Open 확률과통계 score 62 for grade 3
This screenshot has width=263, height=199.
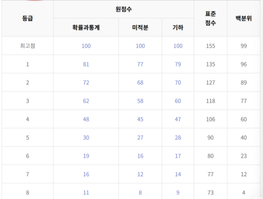(x=86, y=101)
